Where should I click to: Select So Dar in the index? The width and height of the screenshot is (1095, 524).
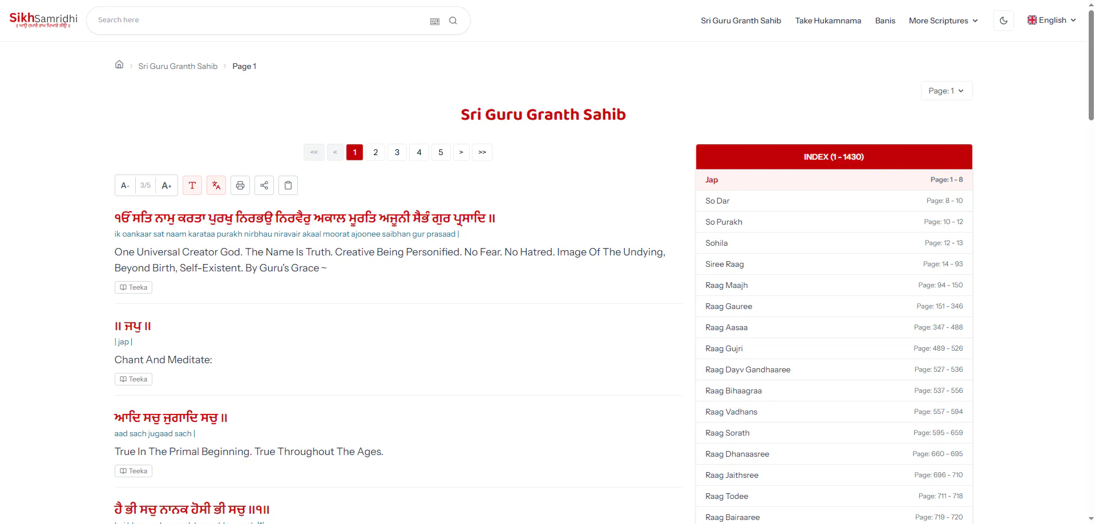click(x=834, y=201)
